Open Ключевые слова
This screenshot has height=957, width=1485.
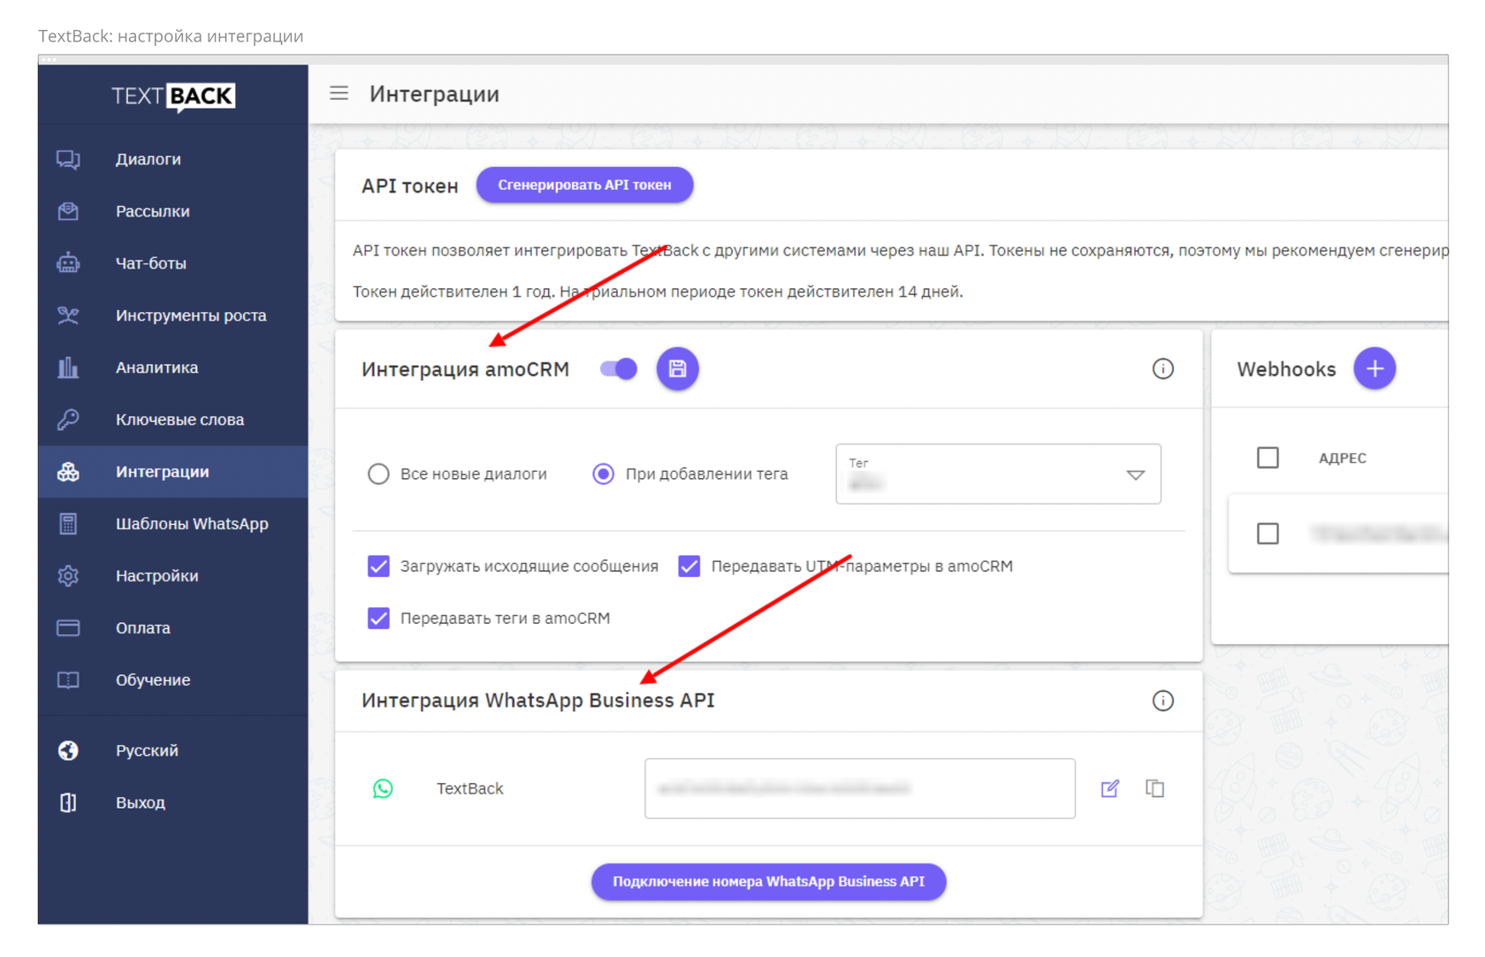point(173,420)
